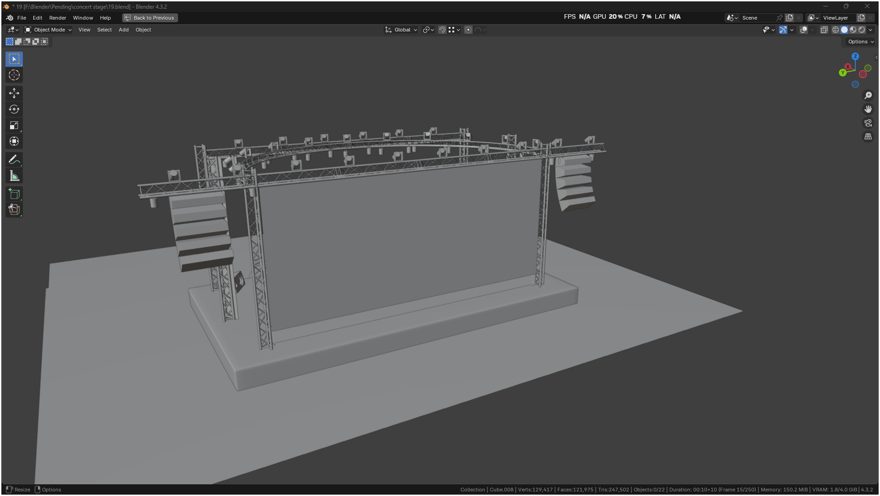
Task: Activate the Rotate tool
Action: click(x=14, y=109)
